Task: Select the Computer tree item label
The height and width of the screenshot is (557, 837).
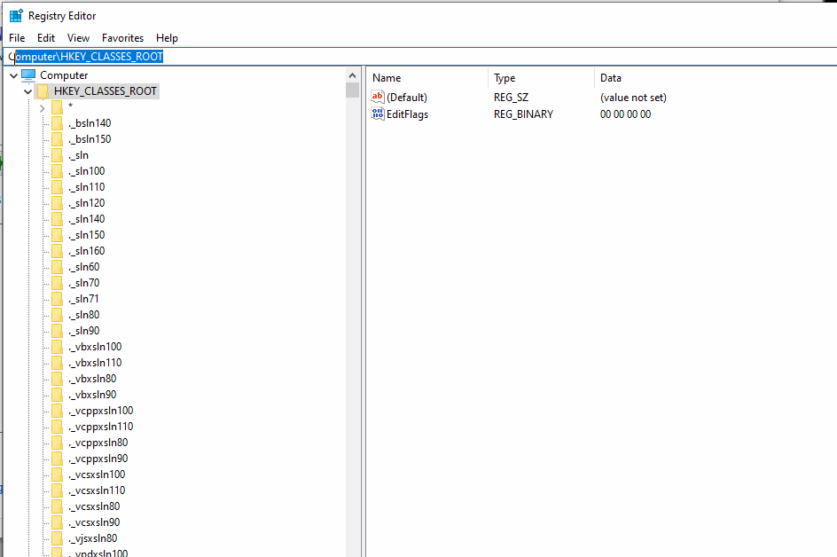Action: click(64, 75)
